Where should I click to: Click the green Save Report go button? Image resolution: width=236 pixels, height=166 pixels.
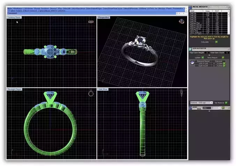[223, 58]
